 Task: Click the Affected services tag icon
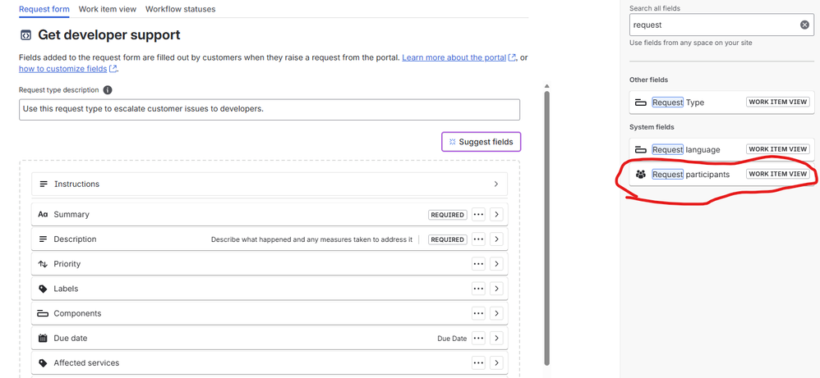43,363
